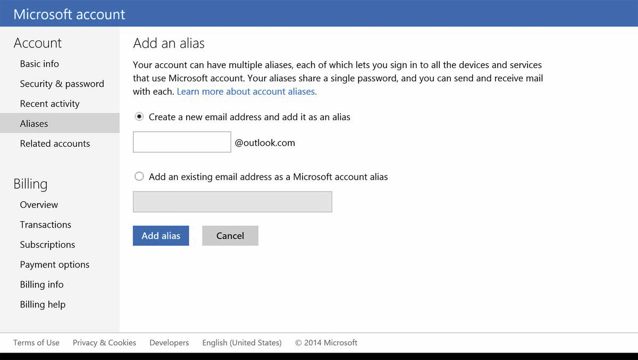
Task: Change language via English (United States)
Action: tap(242, 342)
